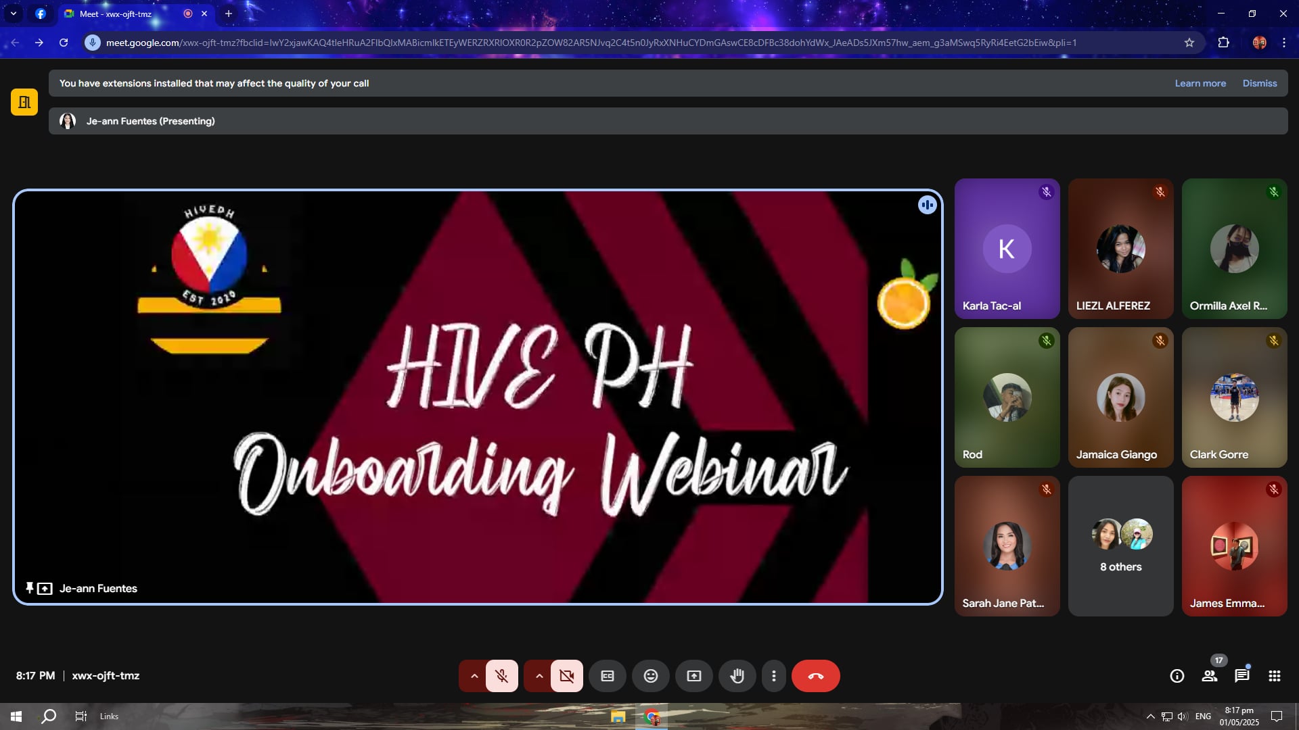
Task: Open the send a reaction emoji button
Action: tap(651, 676)
